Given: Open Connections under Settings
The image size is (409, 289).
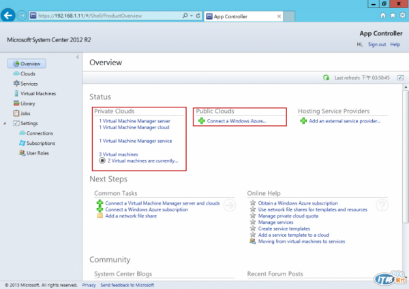Looking at the screenshot, I should [x=40, y=133].
